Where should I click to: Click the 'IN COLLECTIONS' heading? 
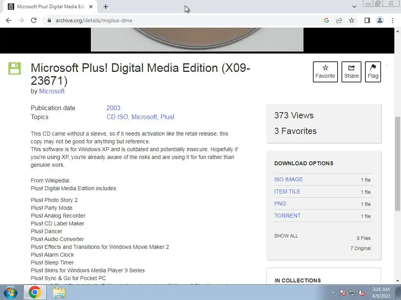(298, 280)
